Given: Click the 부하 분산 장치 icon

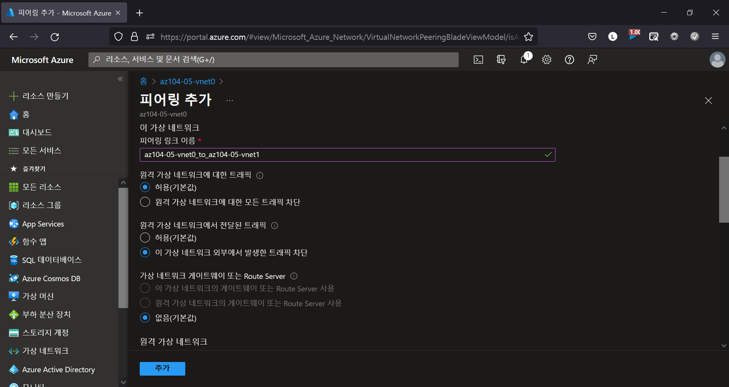Looking at the screenshot, I should 13,315.
